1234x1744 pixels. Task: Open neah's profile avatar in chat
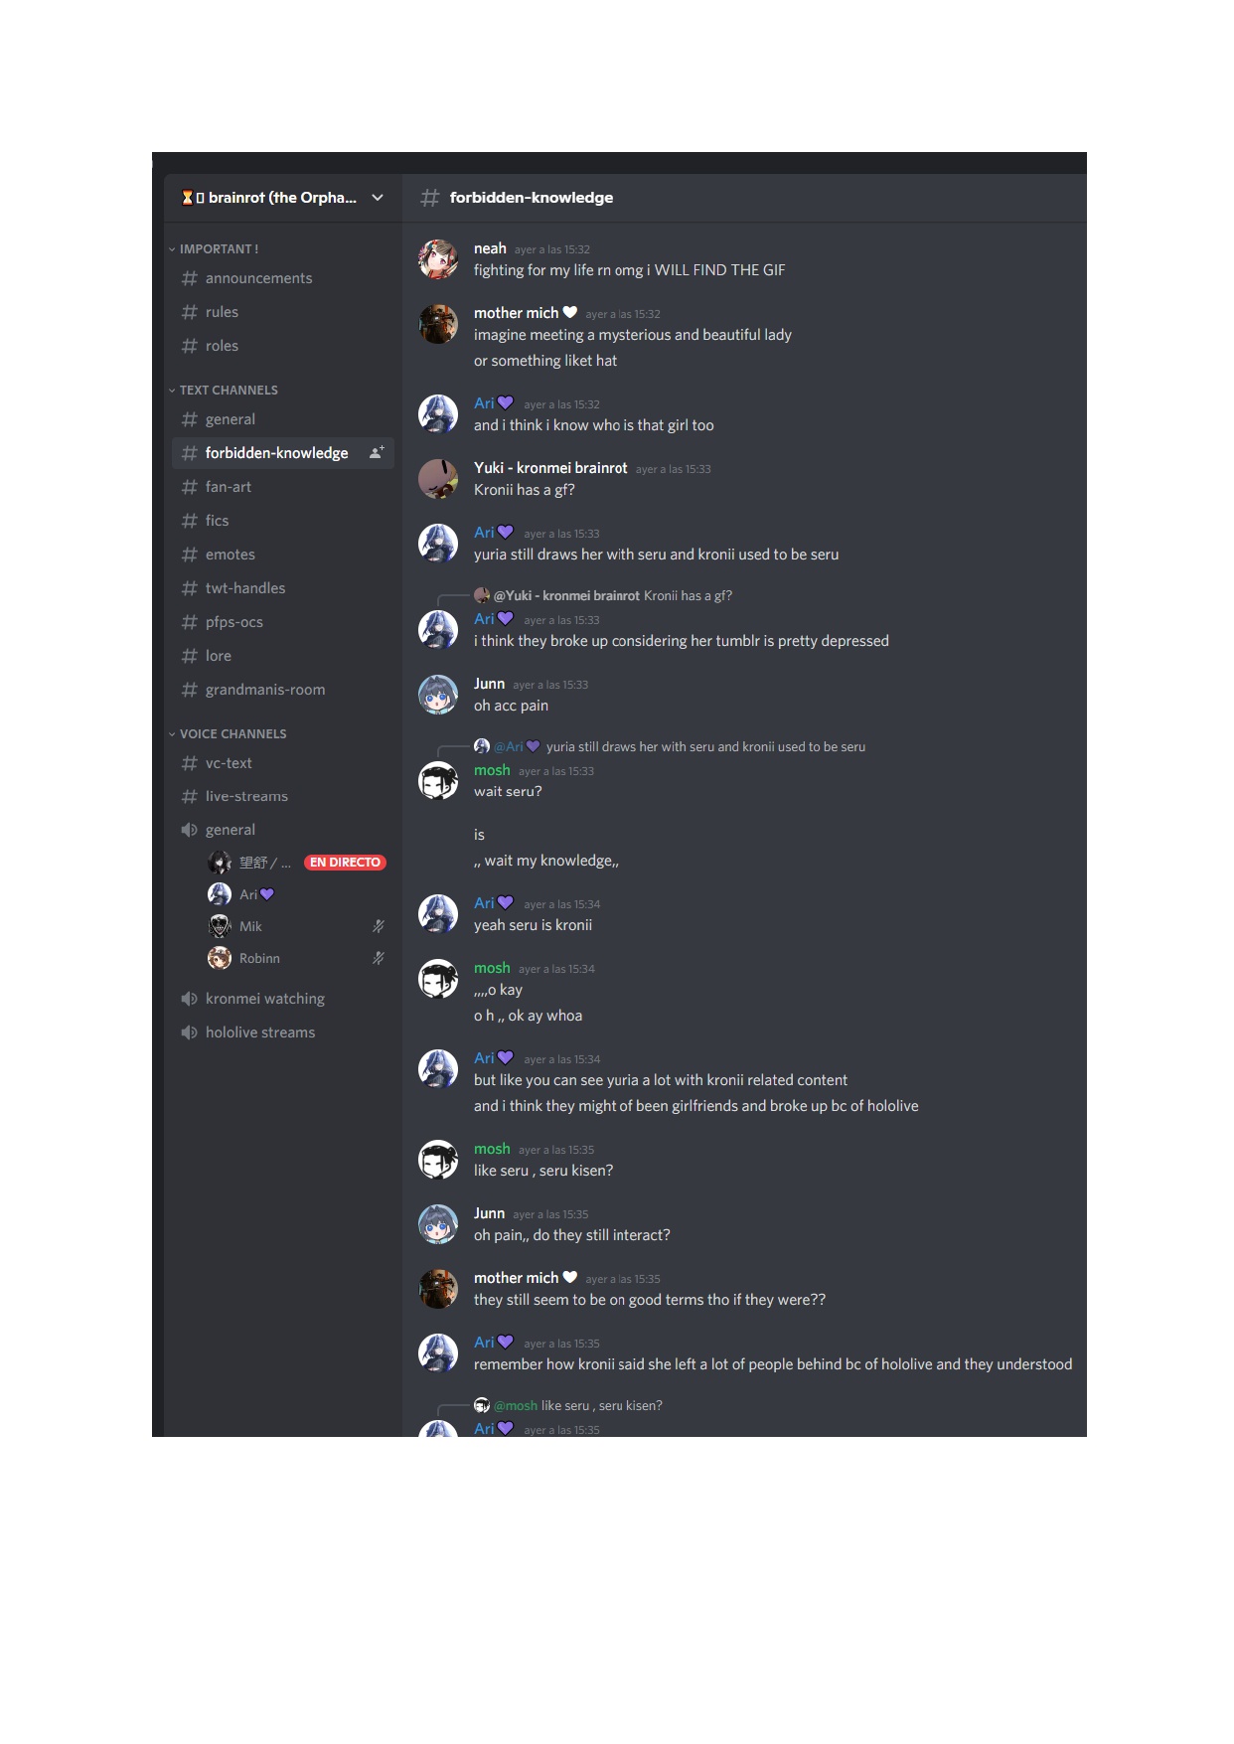[438, 259]
